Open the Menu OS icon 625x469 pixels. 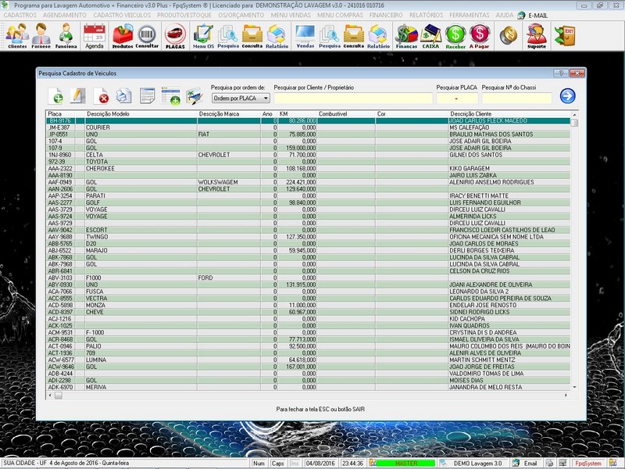203,36
